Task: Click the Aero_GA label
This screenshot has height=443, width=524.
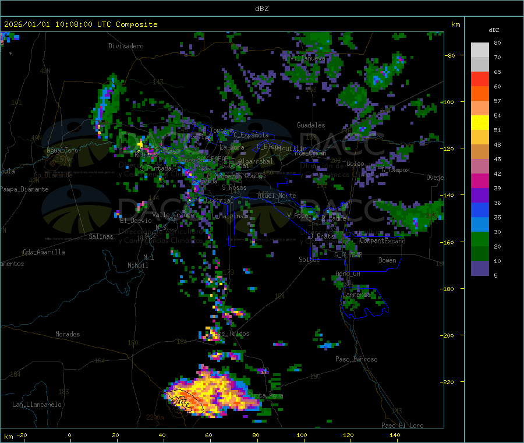Action: [x=348, y=274]
